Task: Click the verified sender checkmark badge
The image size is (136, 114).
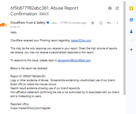Action: [x=48, y=23]
